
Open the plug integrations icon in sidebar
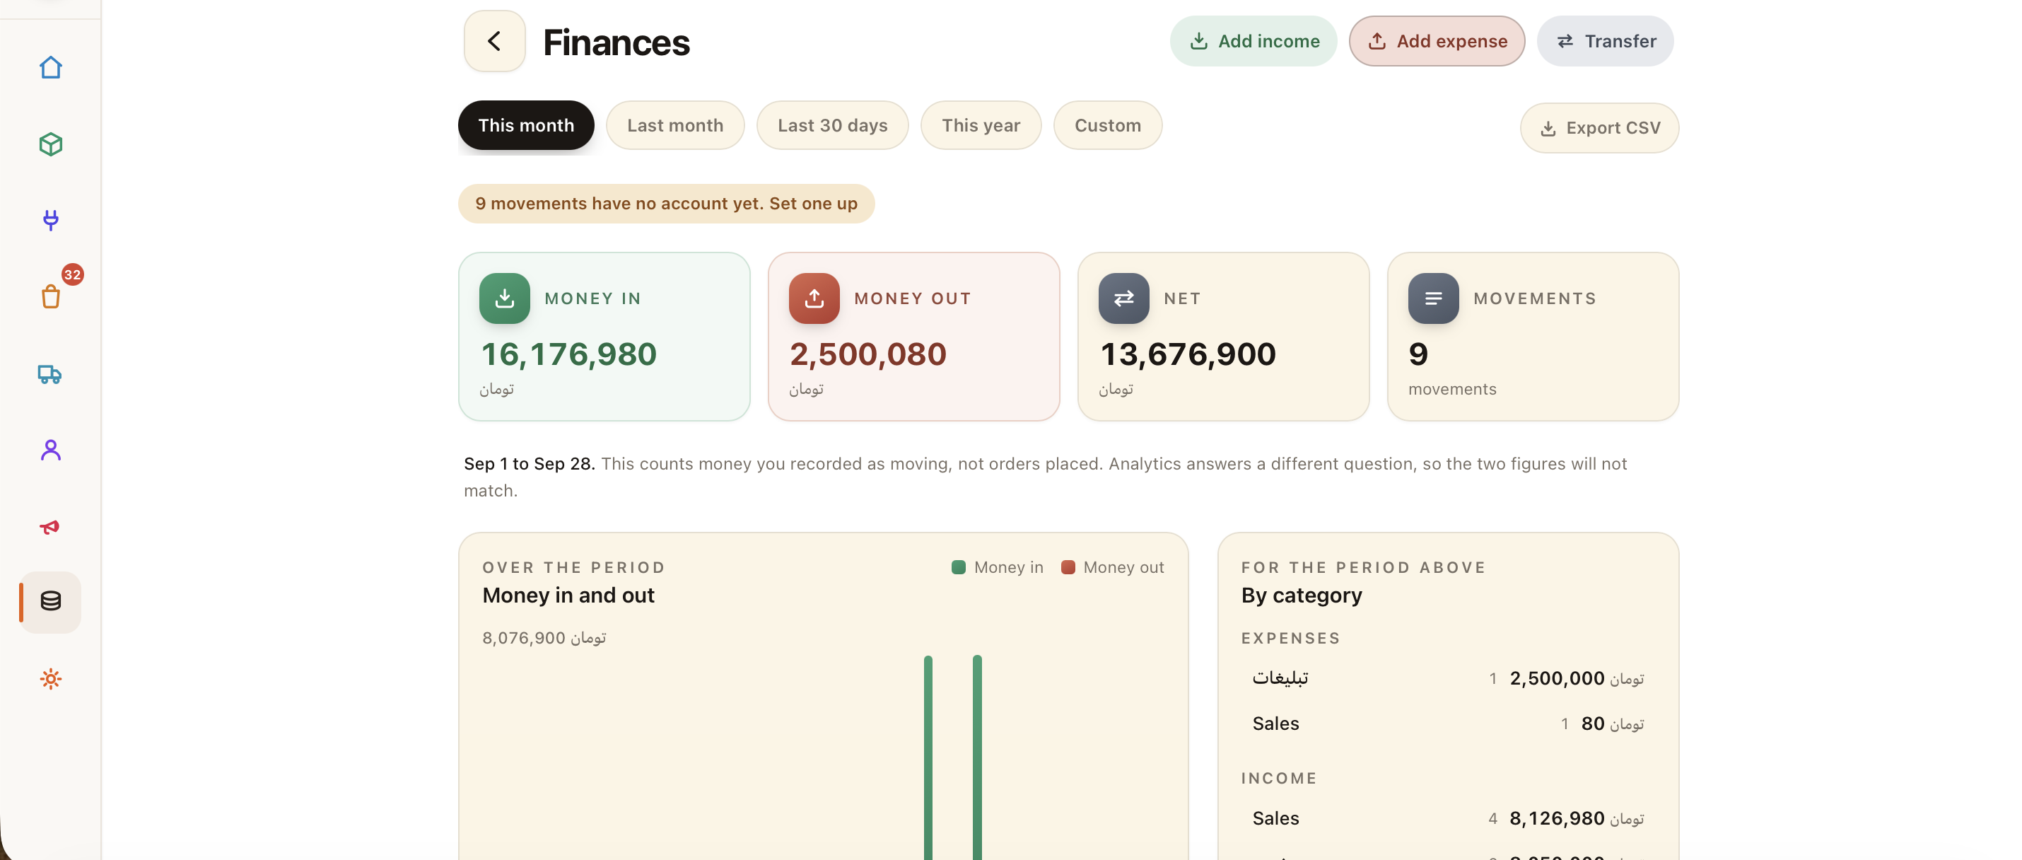(50, 220)
